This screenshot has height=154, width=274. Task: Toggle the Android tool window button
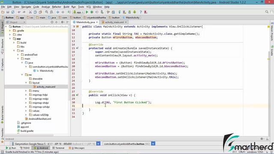(x=41, y=148)
